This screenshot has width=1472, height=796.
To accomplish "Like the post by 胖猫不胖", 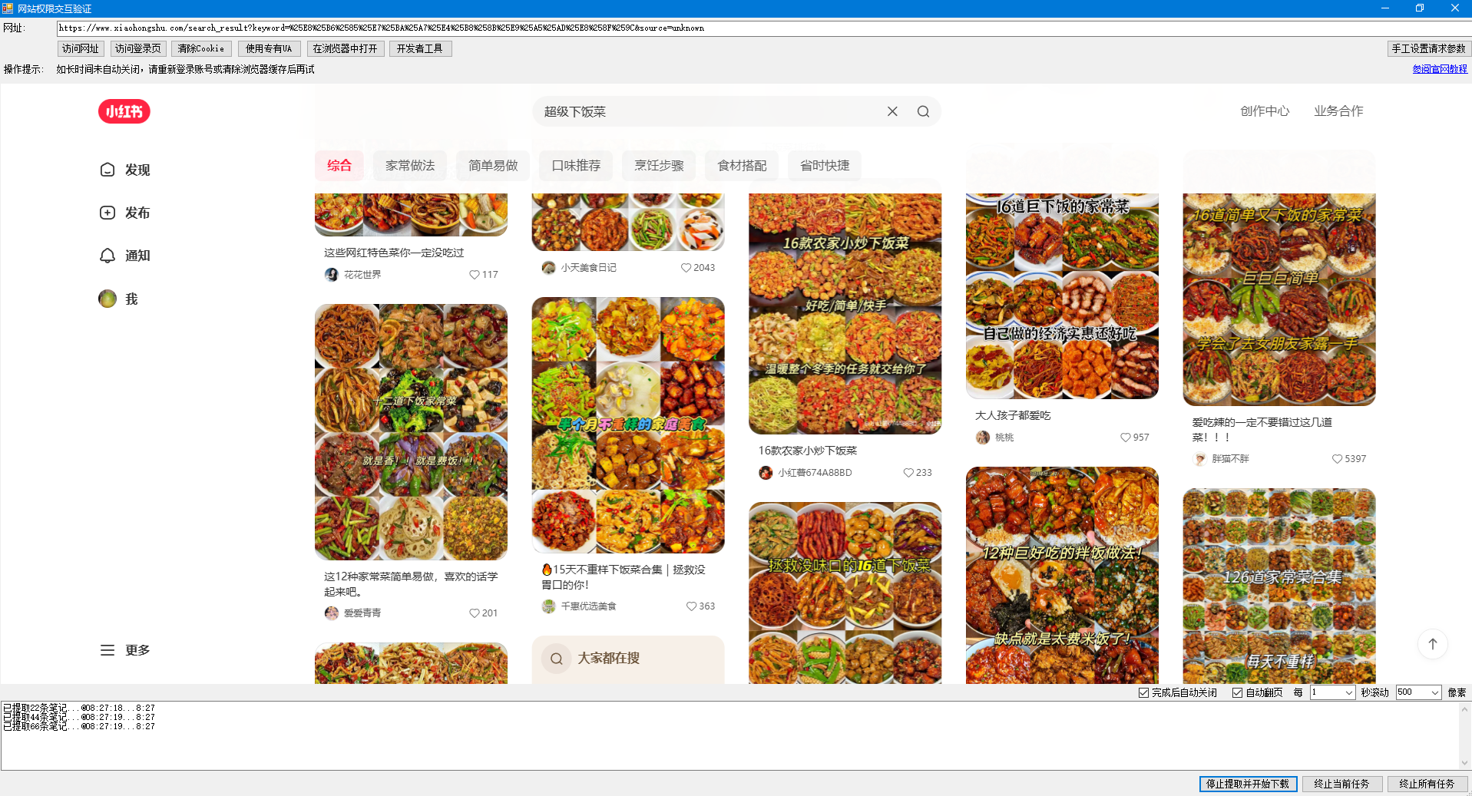I will [1338, 459].
